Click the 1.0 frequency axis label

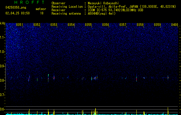[3, 52]
